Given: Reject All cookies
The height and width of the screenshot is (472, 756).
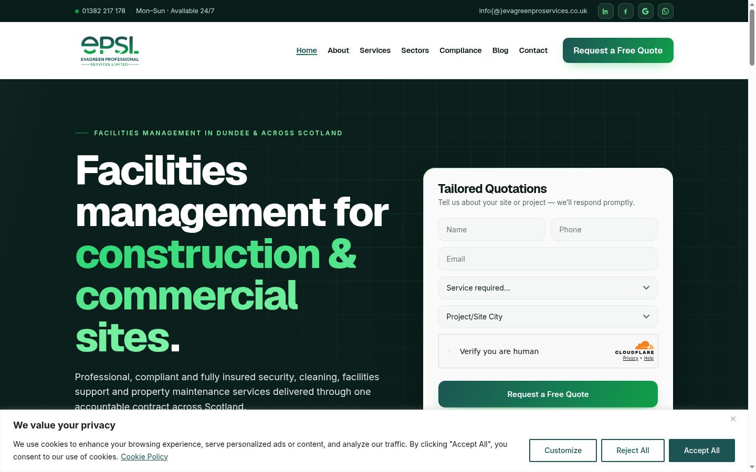Looking at the screenshot, I should [633, 450].
